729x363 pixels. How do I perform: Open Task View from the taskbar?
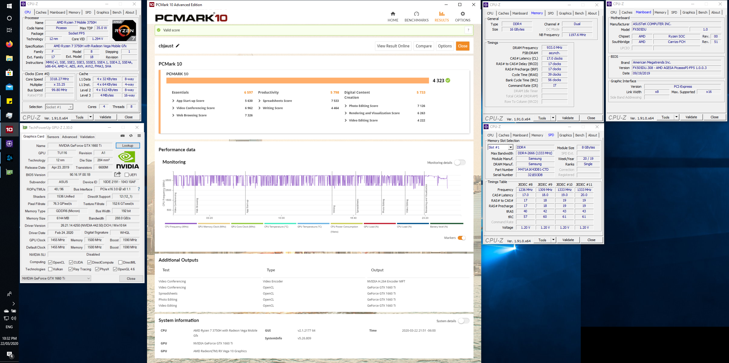click(x=9, y=30)
